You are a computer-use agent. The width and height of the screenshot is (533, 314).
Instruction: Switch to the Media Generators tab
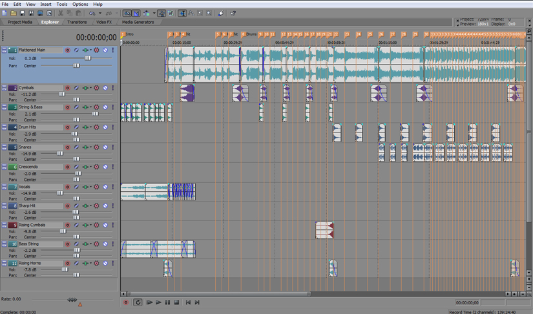pyautogui.click(x=138, y=22)
